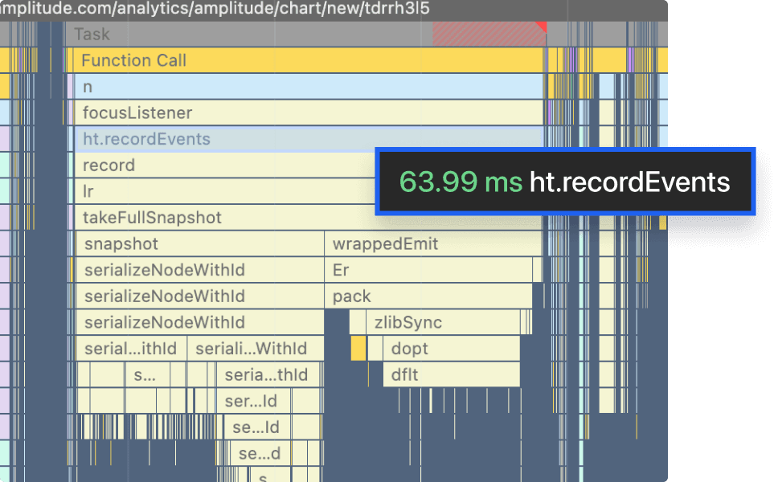
Task: Click the 63.99 ms tooltip
Action: pos(563,182)
